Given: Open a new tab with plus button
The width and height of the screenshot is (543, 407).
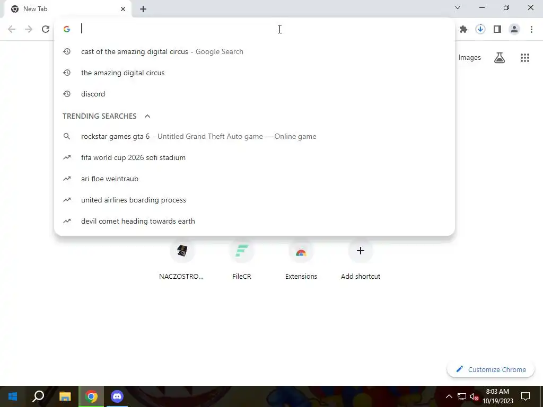Looking at the screenshot, I should (x=143, y=10).
